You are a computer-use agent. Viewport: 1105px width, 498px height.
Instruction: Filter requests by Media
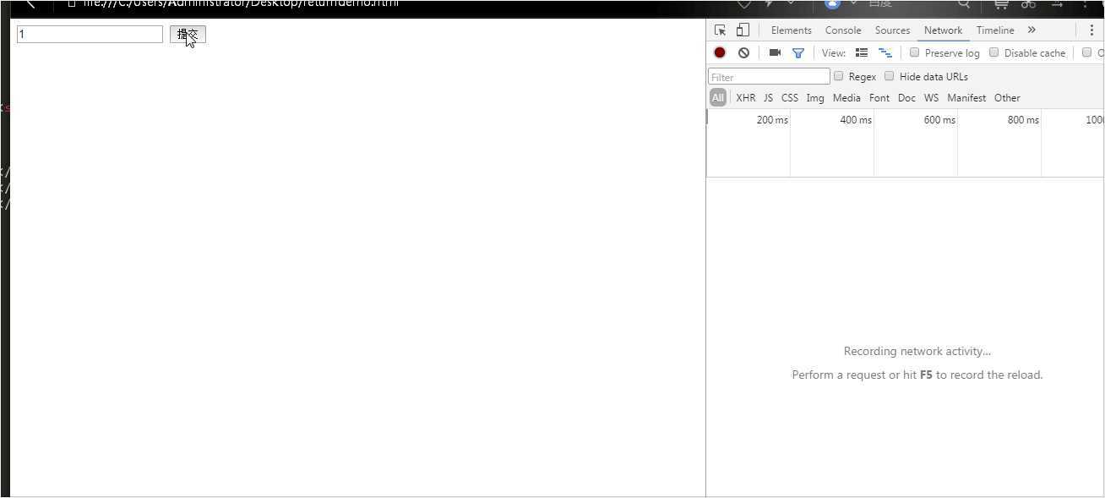pos(846,98)
